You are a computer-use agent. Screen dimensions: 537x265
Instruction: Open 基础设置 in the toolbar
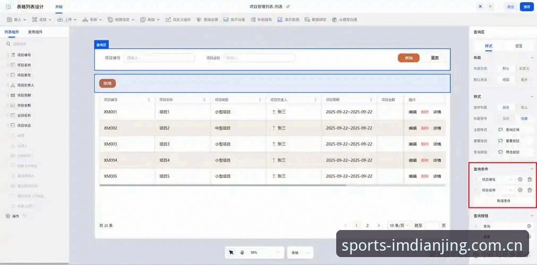click(208, 20)
